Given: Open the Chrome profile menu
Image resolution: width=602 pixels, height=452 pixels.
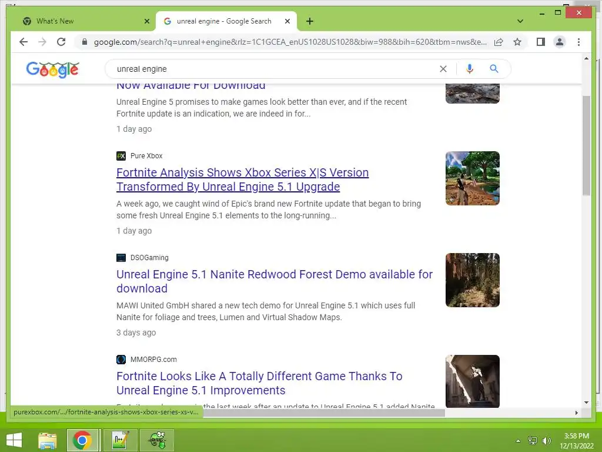Looking at the screenshot, I should [560, 42].
